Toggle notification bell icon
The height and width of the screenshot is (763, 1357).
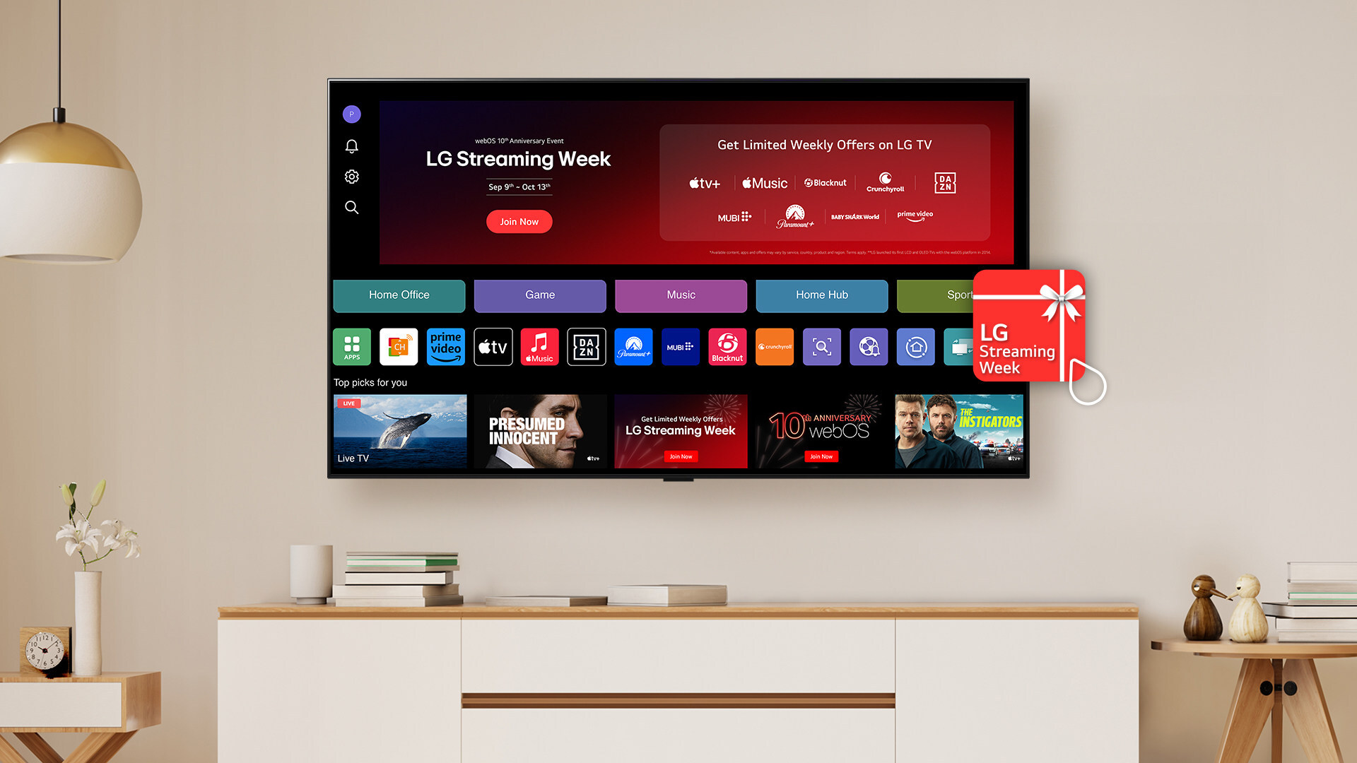[353, 146]
